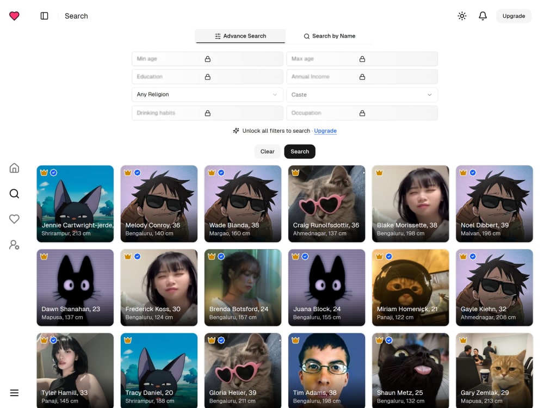The height and width of the screenshot is (408, 544).
Task: Switch to Search by Name tab
Action: (330, 36)
